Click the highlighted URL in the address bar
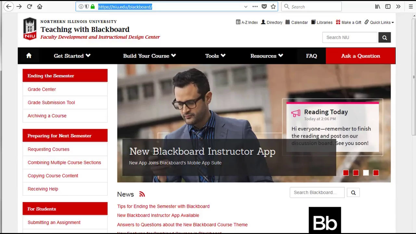The width and height of the screenshot is (416, 234). [125, 7]
